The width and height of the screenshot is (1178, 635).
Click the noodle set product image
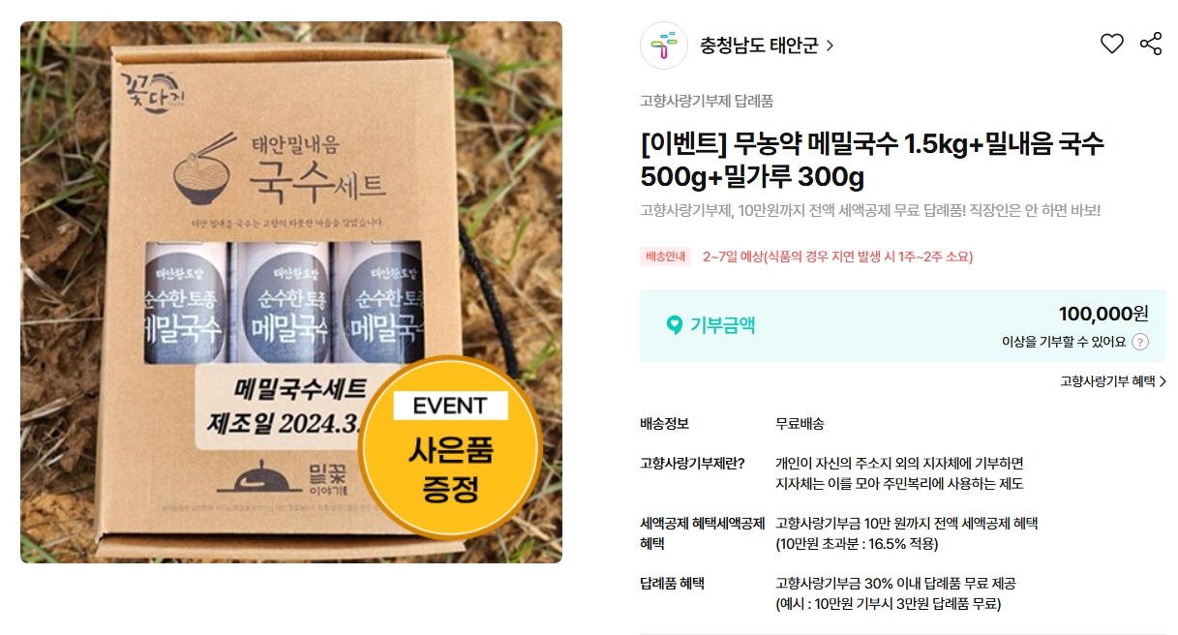pyautogui.click(x=291, y=292)
